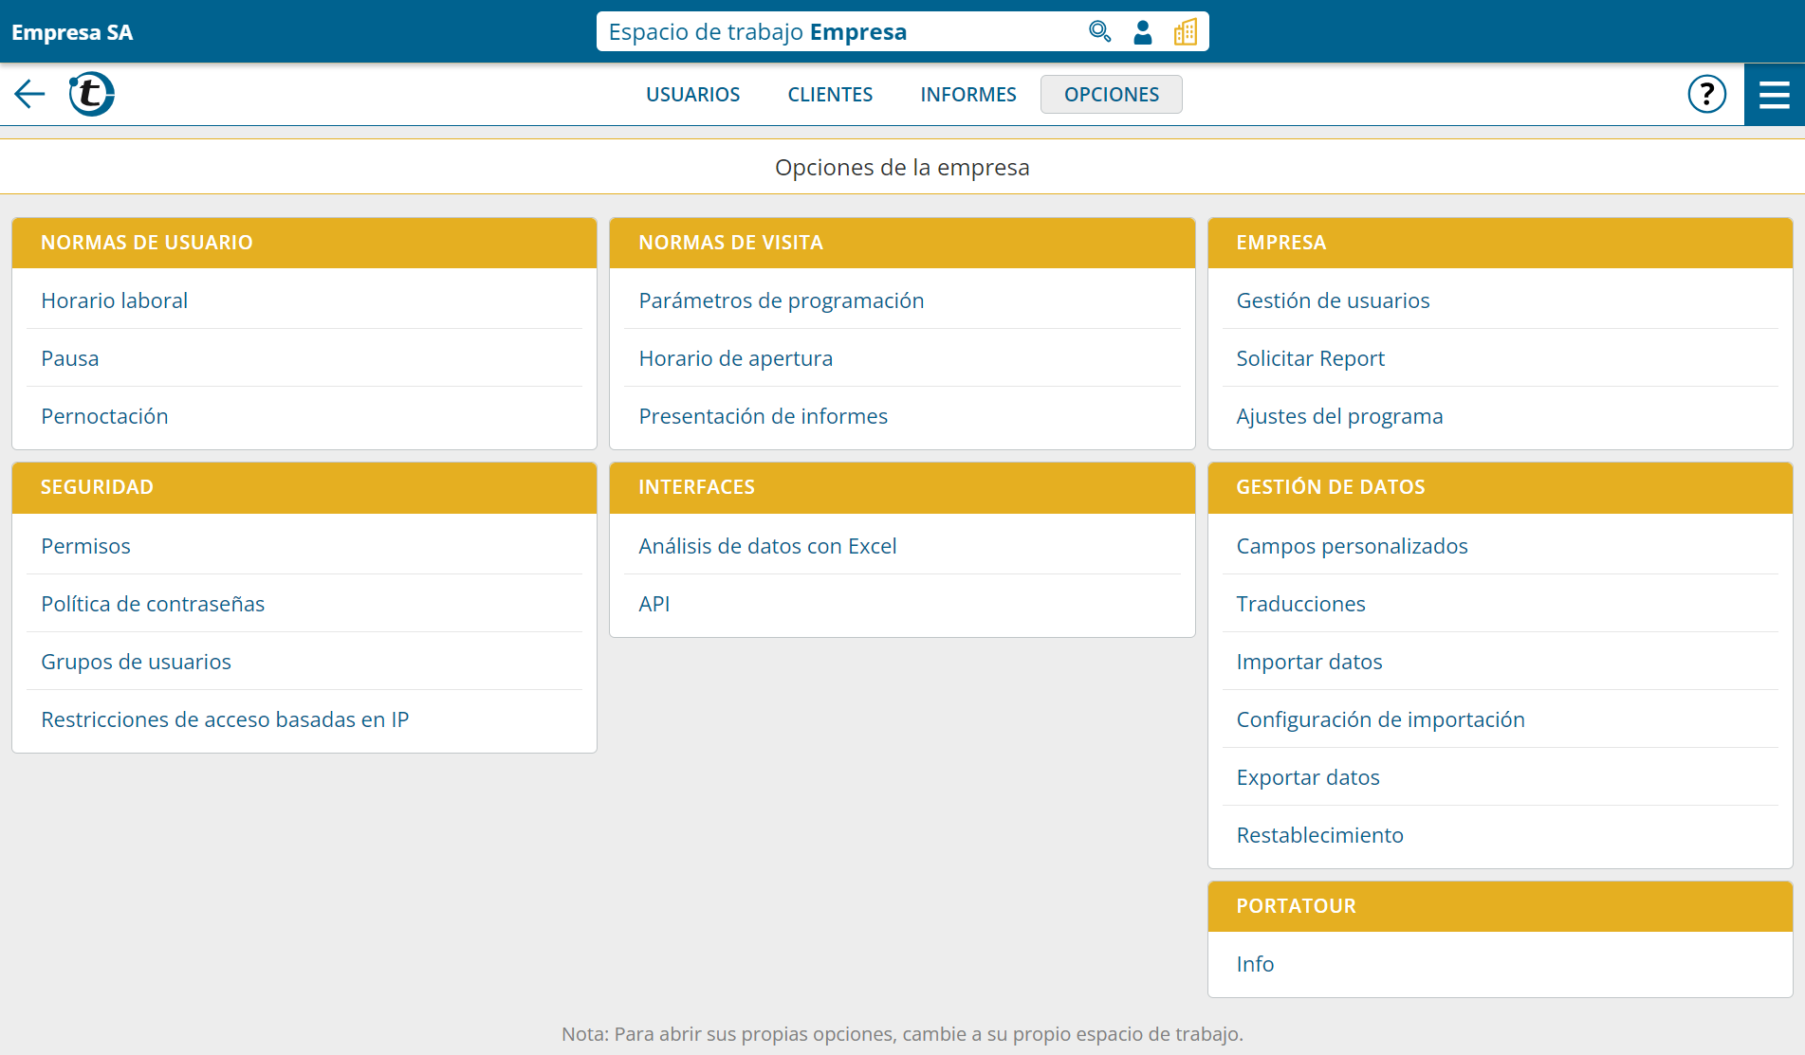Click the NORMAS DE USUARIO header
Image resolution: width=1805 pixels, height=1055 pixels.
pyautogui.click(x=304, y=243)
